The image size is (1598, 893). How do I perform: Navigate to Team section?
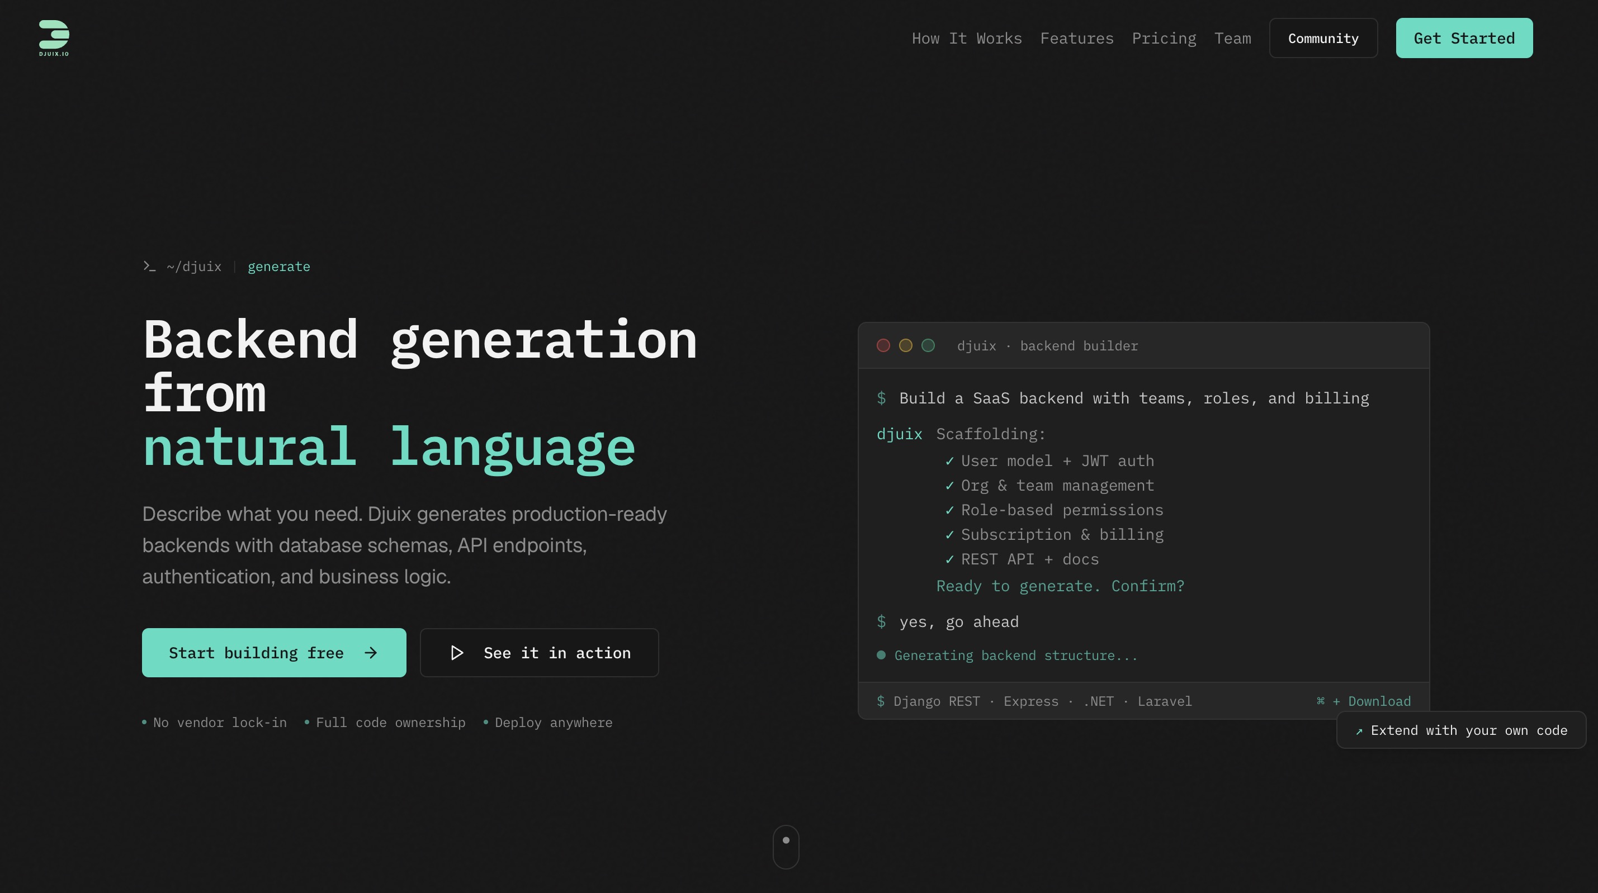(x=1233, y=39)
